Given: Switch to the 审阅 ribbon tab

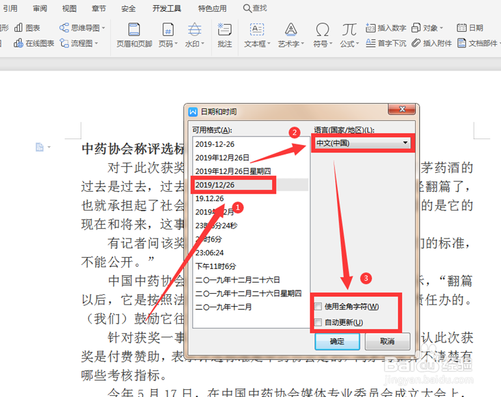Looking at the screenshot, I should (x=40, y=8).
